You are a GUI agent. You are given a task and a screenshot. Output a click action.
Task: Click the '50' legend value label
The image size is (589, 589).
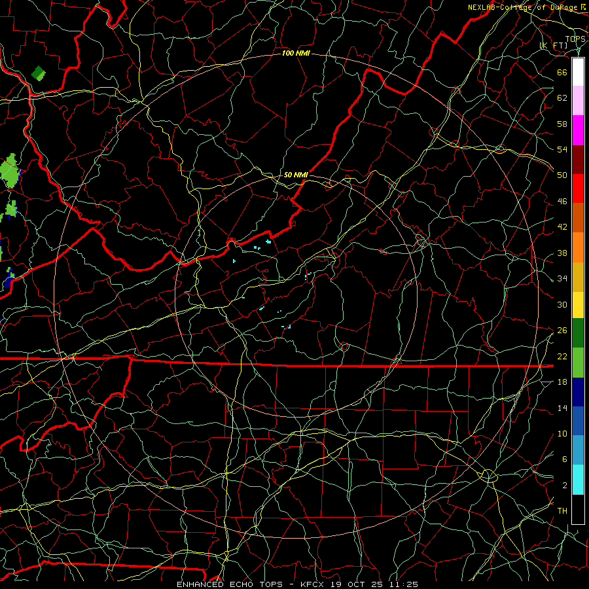click(562, 175)
